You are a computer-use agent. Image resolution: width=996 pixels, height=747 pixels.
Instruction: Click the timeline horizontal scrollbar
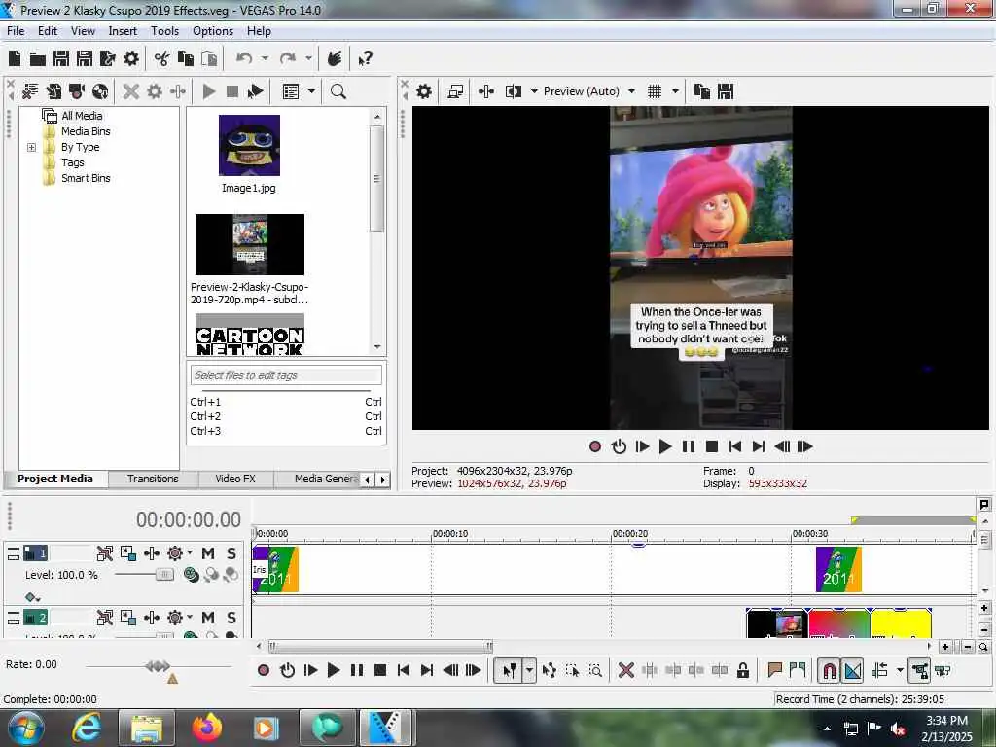coord(380,647)
